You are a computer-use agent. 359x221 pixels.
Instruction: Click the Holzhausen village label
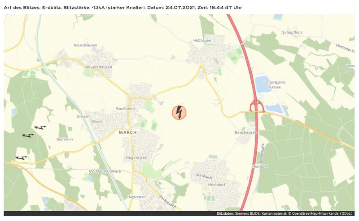pyautogui.click(x=203, y=40)
